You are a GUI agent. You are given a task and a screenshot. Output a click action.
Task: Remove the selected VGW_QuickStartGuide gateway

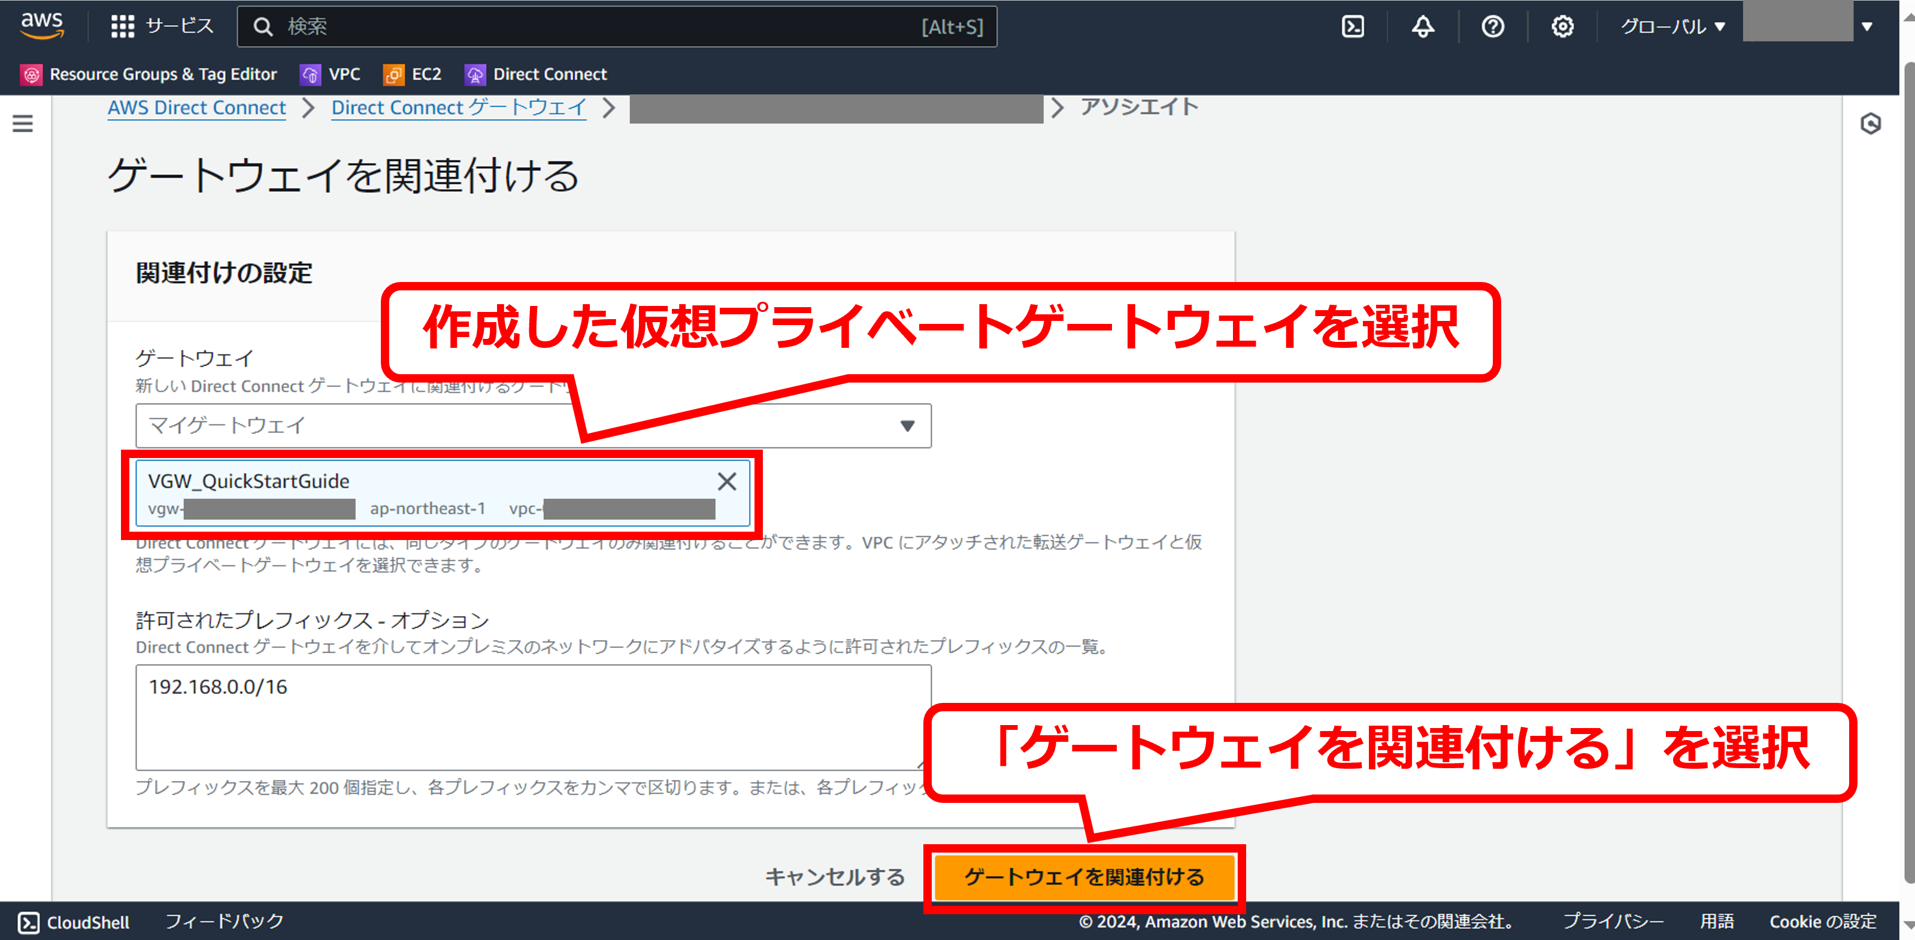[x=726, y=481]
